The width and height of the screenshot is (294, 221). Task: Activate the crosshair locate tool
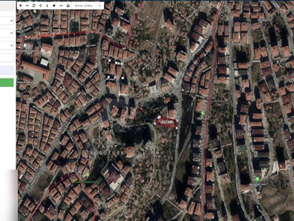pos(40,6)
